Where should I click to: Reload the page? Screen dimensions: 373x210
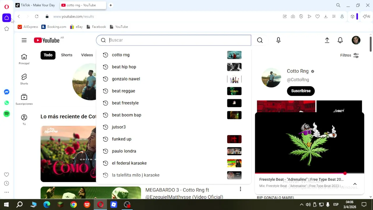click(x=37, y=16)
